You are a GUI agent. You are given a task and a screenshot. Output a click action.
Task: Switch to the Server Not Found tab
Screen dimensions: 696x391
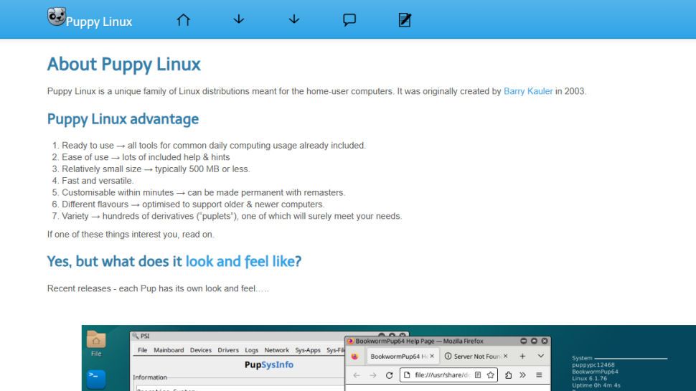[x=477, y=357]
